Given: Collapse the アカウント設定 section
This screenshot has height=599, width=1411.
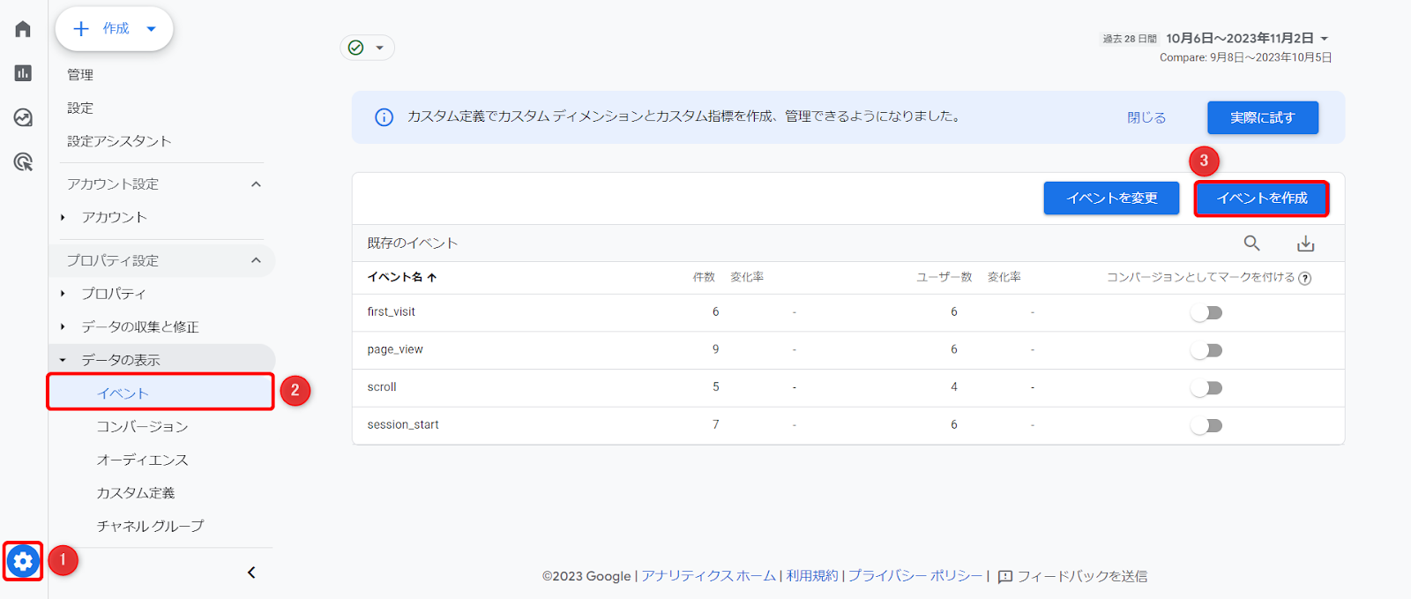Looking at the screenshot, I should tap(256, 184).
